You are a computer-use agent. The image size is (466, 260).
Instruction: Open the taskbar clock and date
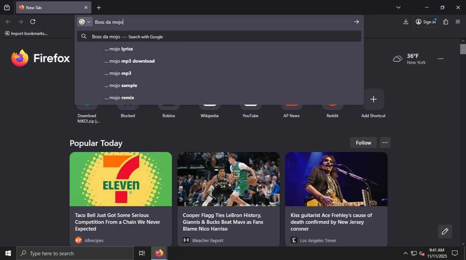click(437, 253)
